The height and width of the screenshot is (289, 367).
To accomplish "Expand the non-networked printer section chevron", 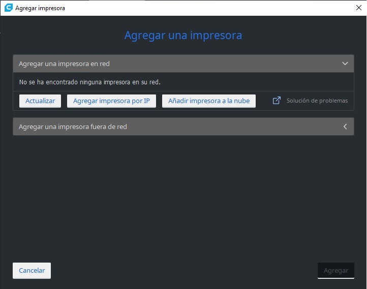I will (x=345, y=126).
